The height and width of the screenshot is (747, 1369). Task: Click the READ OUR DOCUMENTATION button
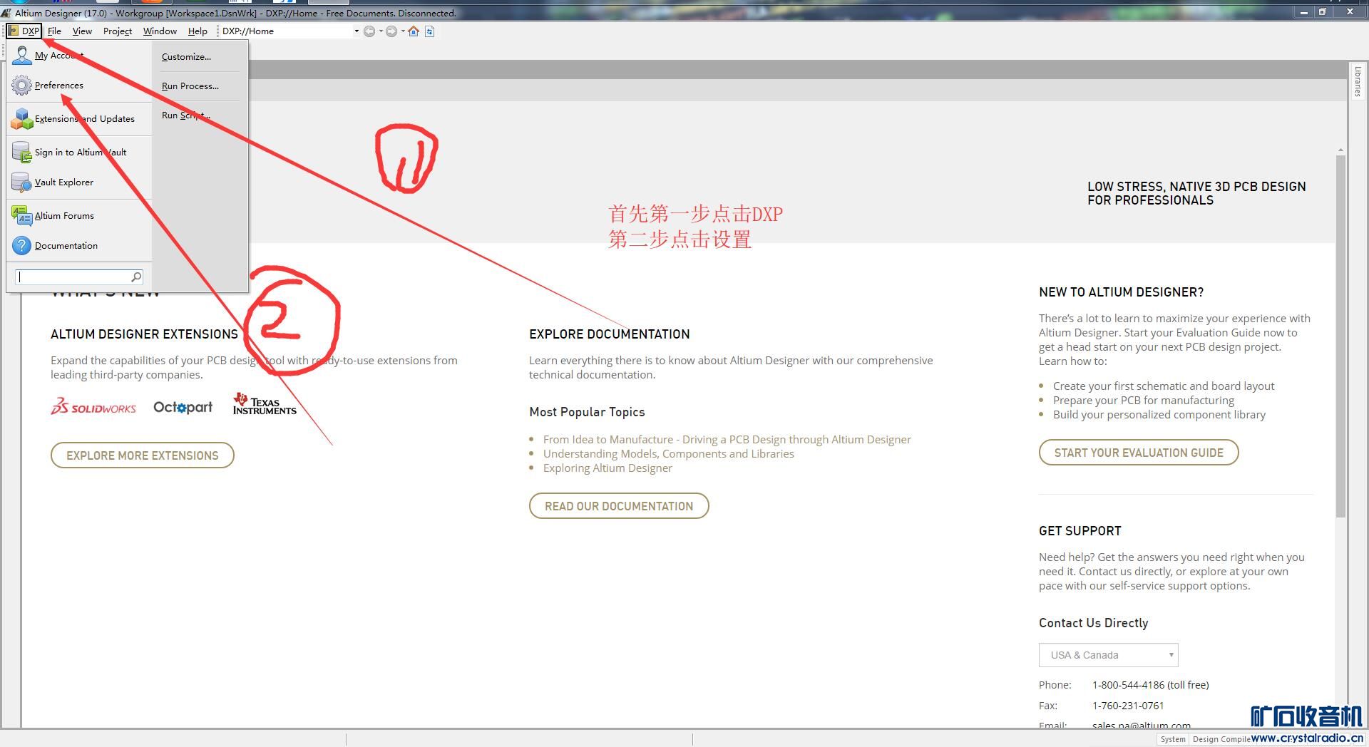click(x=619, y=506)
